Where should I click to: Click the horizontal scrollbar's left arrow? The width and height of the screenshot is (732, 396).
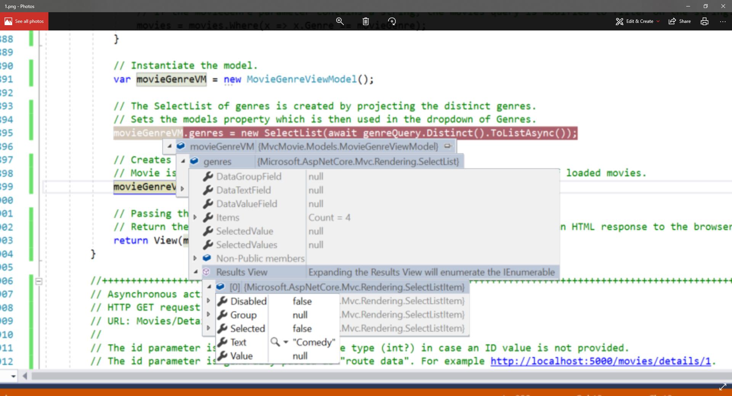pos(25,376)
